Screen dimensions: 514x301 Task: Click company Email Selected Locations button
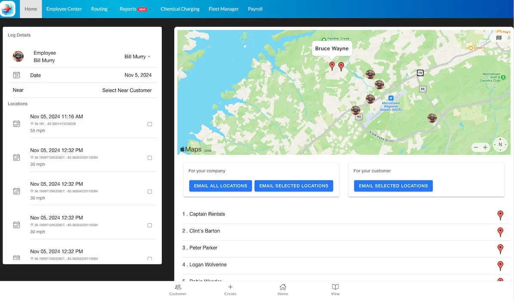point(294,186)
